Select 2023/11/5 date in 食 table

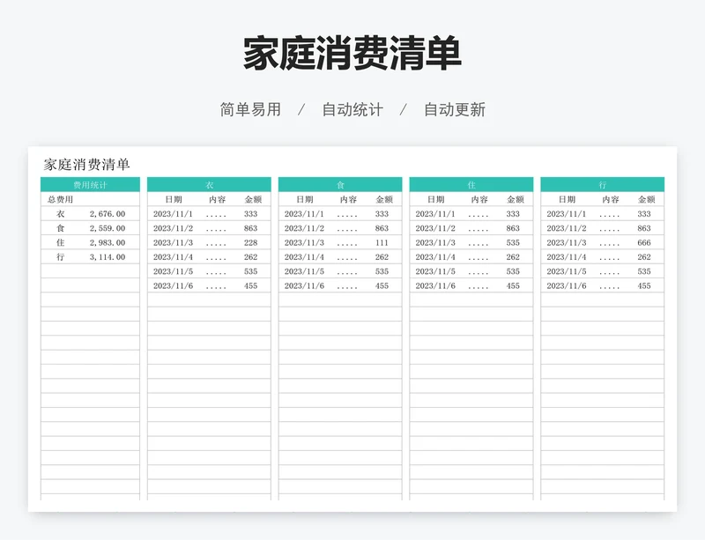click(304, 271)
